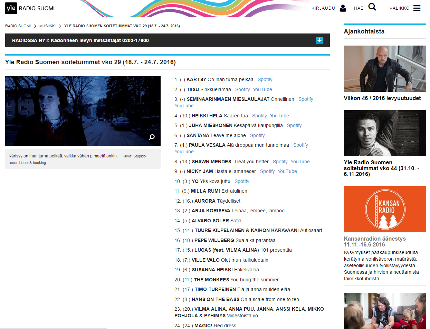The width and height of the screenshot is (430, 329).
Task: Open YouTube link for Tiisu Sinkkuelämää
Action: pos(262,89)
